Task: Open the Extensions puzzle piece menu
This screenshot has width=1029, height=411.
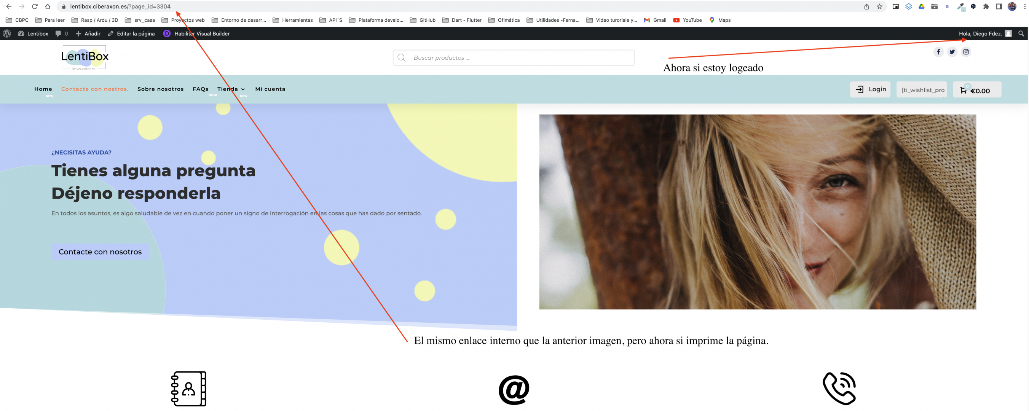Action: click(986, 6)
